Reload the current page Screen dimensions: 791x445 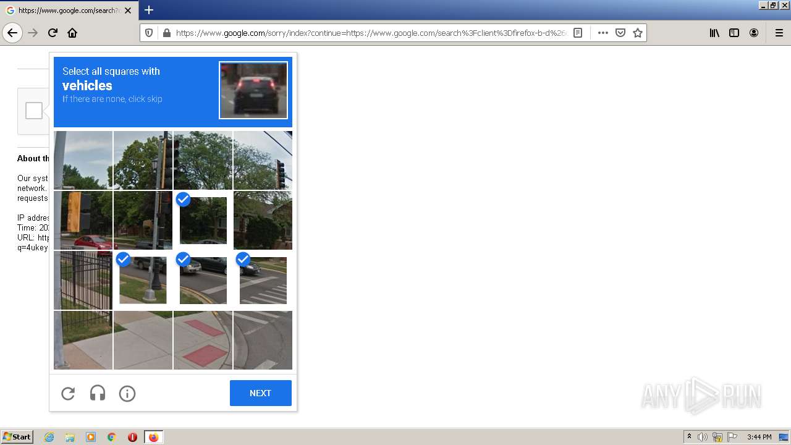point(53,33)
